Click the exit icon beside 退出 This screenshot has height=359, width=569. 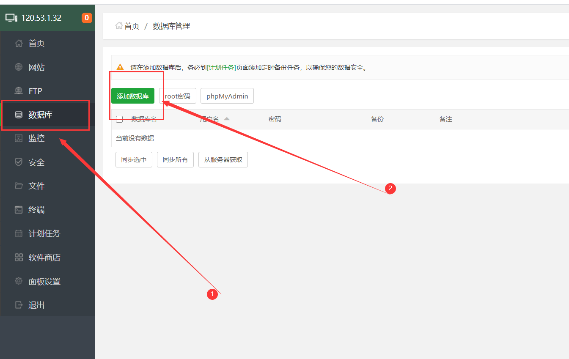coord(19,305)
